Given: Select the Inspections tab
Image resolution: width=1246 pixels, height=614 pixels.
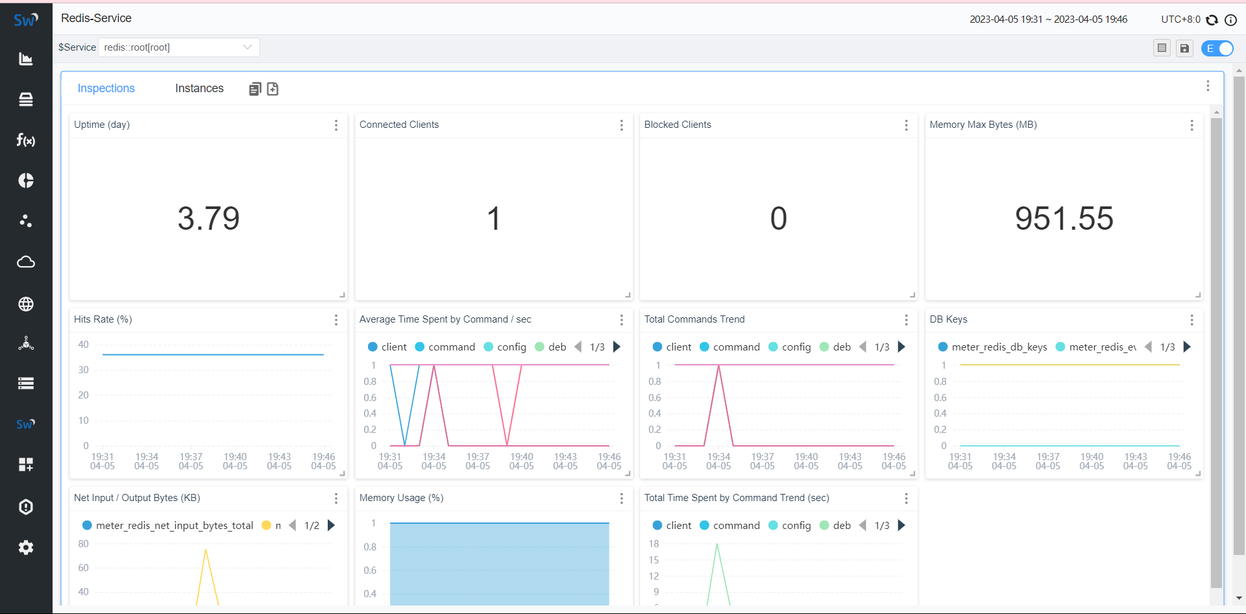Looking at the screenshot, I should (x=106, y=88).
